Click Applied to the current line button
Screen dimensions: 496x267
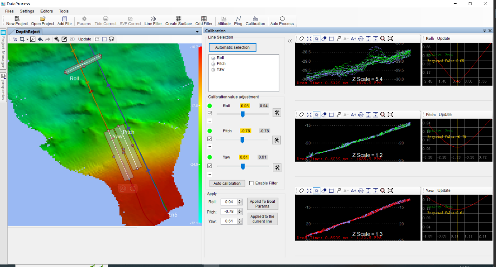(263, 219)
